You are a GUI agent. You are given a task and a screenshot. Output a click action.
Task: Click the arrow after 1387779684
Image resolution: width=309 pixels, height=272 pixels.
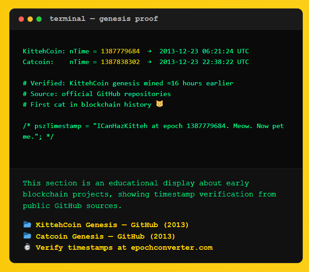149,52
